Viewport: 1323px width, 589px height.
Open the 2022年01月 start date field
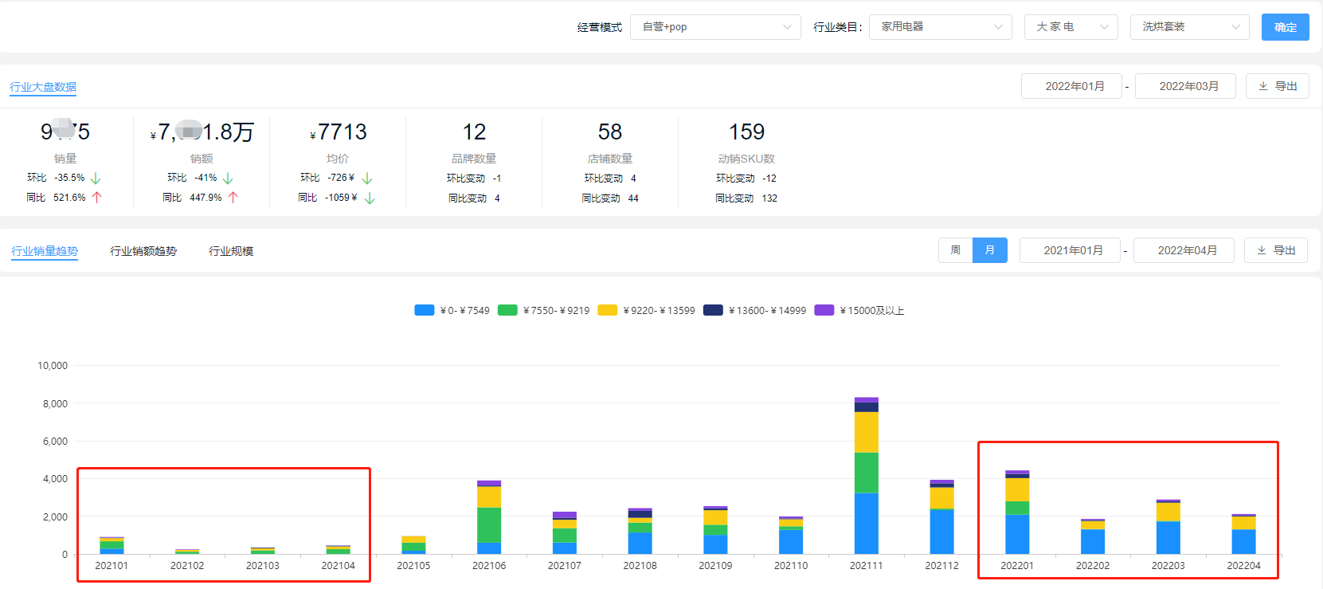pos(1071,86)
